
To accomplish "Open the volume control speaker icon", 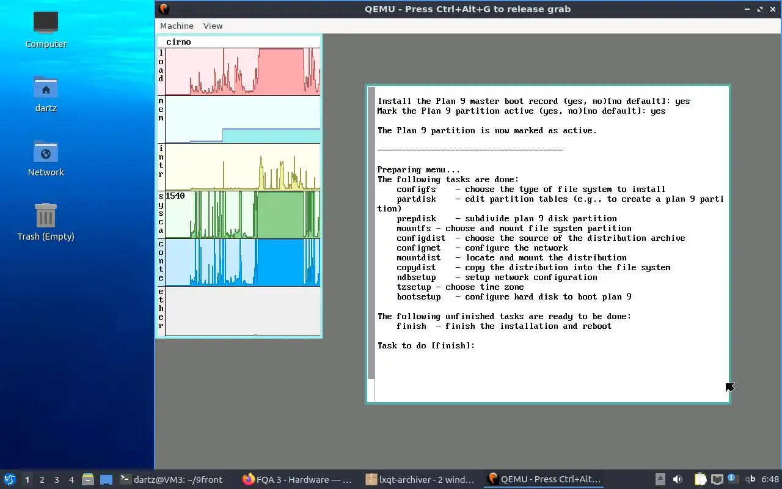I will (x=678, y=479).
